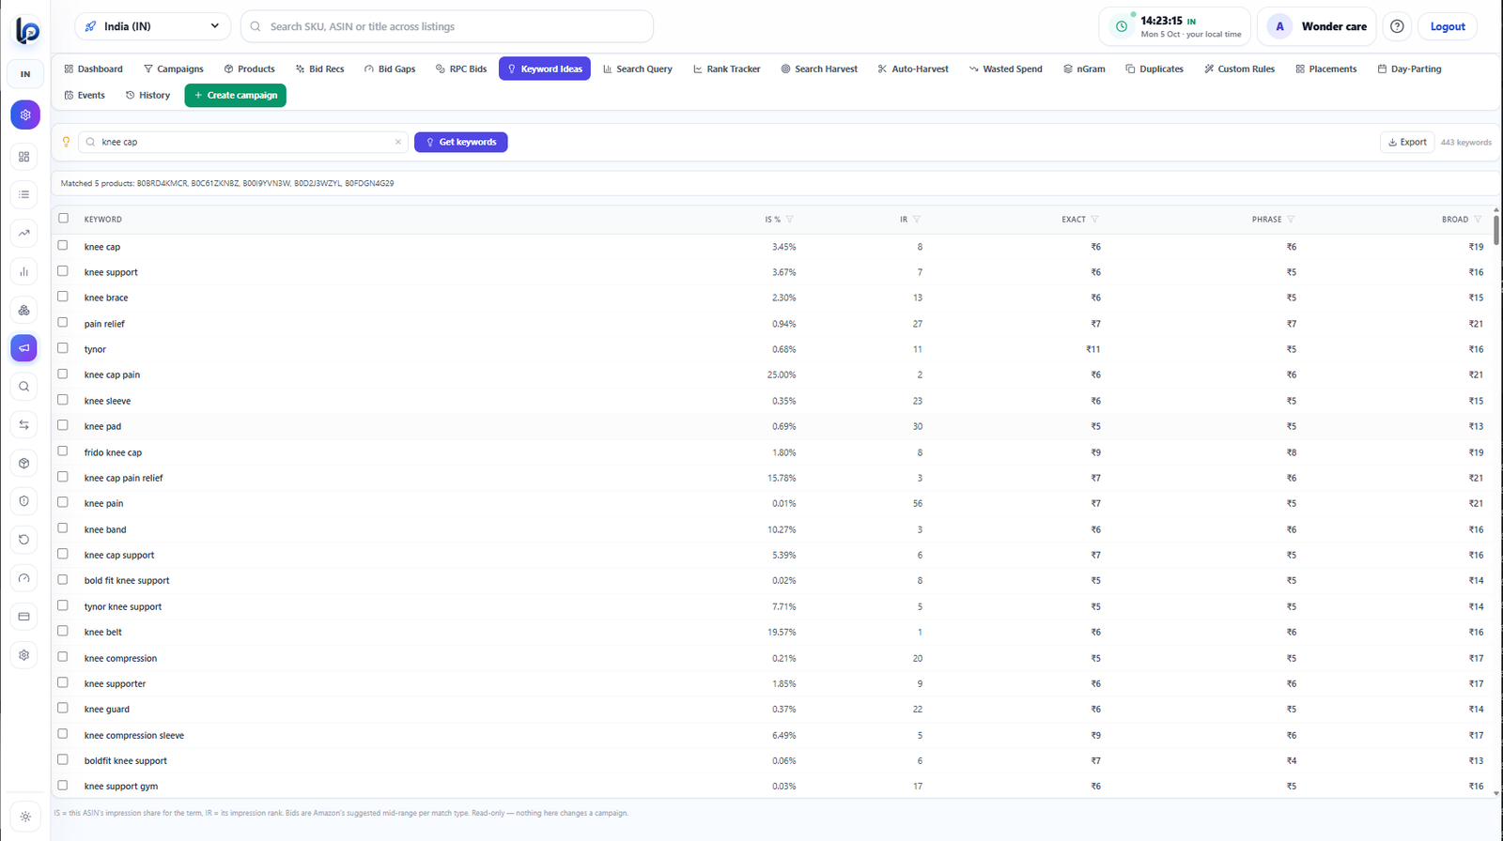Open the list view sidebar icon
Screen dimensions: 1503x841
(24, 194)
